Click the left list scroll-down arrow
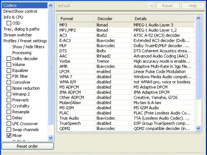Image resolution: width=207 pixels, height=155 pixels. (51, 138)
